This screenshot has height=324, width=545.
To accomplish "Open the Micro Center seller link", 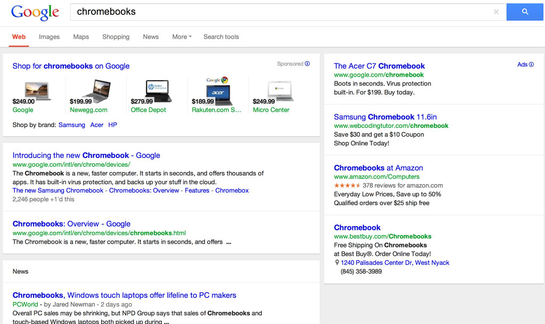I will coord(271,110).
